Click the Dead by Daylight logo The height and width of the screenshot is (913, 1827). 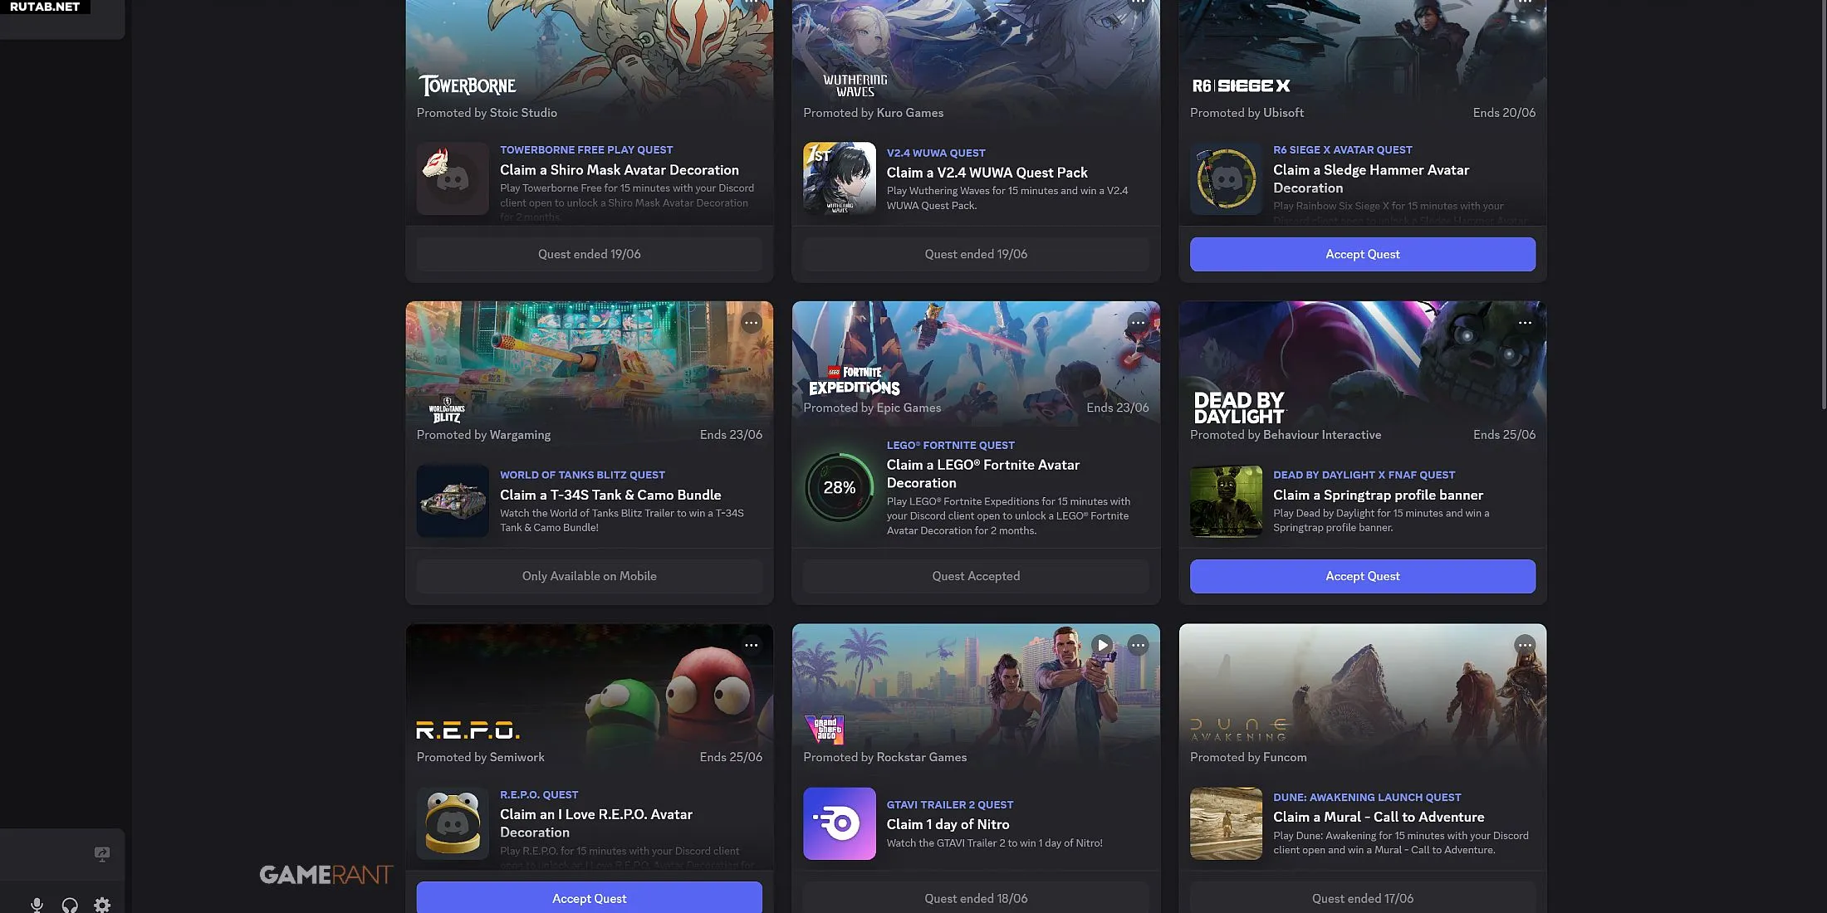tap(1238, 408)
